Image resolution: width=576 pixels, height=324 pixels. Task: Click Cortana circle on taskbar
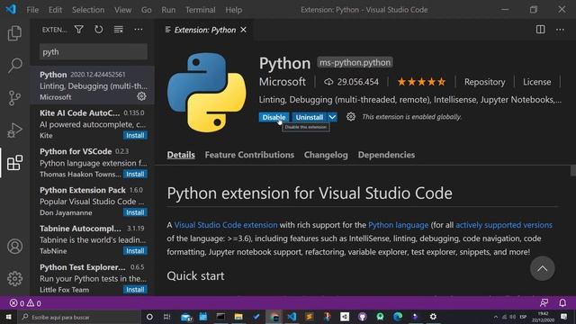click(x=149, y=317)
